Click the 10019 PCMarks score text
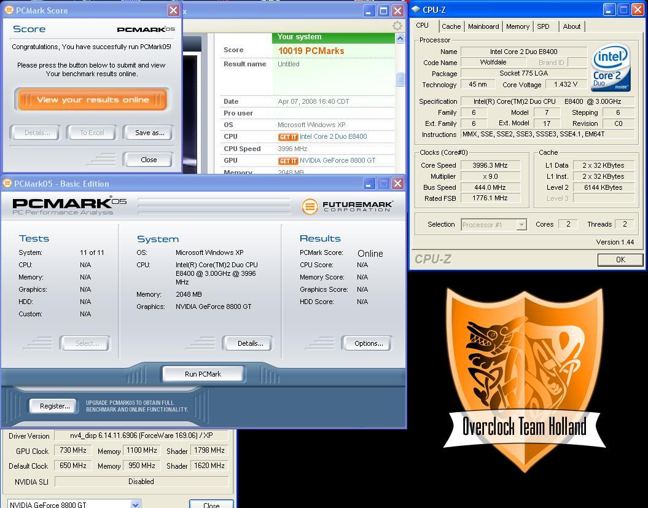 [311, 51]
